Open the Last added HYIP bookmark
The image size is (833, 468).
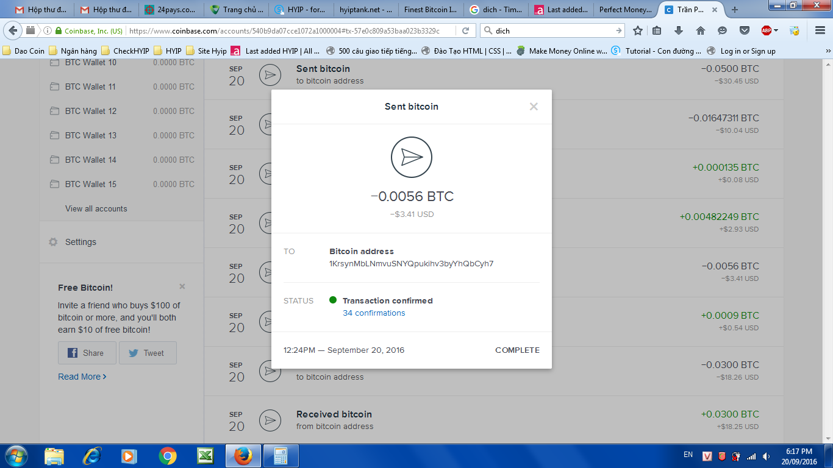[276, 51]
